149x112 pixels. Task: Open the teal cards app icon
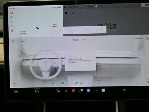[81, 91]
